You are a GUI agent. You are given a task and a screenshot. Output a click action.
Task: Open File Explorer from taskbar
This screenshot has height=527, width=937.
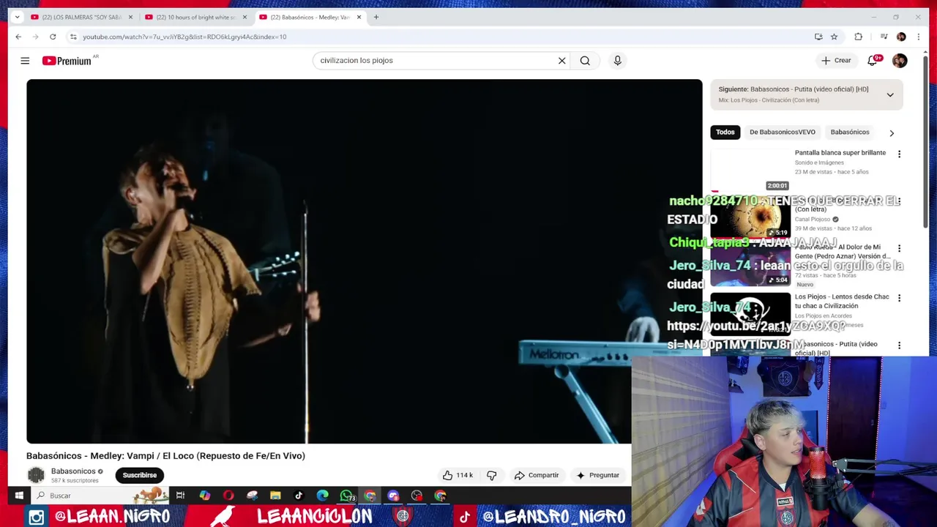[x=275, y=496]
